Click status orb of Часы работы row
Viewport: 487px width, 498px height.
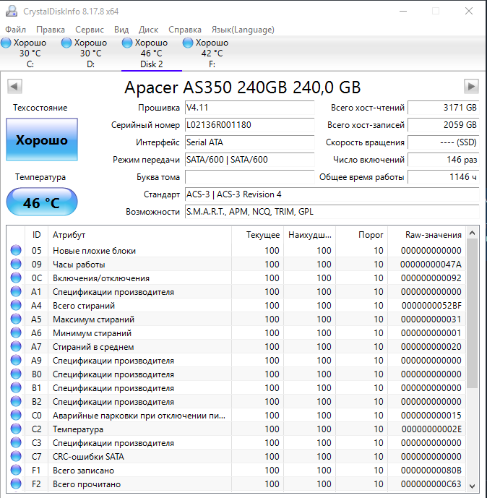click(16, 264)
